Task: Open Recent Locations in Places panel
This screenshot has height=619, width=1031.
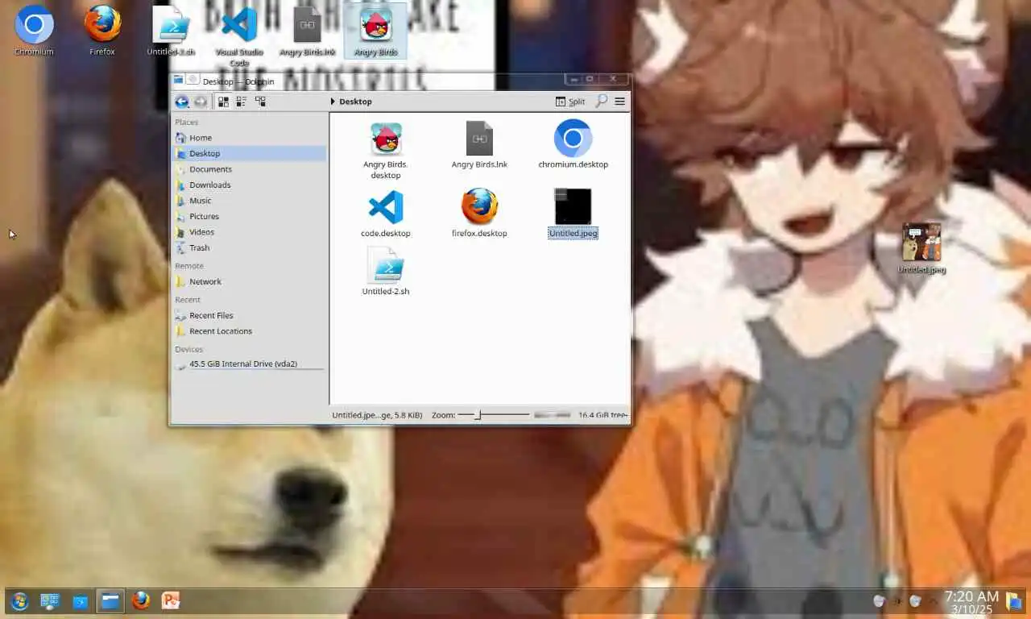Action: pyautogui.click(x=250, y=331)
